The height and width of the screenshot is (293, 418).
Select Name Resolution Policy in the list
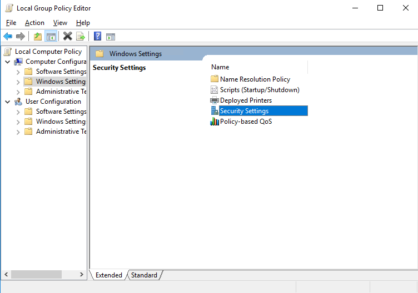(255, 79)
